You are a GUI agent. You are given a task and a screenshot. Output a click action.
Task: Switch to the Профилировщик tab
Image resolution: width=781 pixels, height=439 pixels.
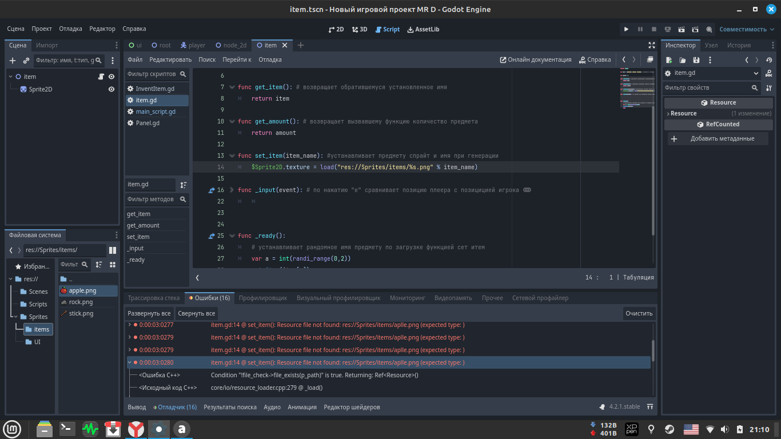[x=263, y=298]
